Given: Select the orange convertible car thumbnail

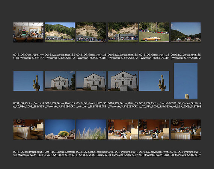Looking at the screenshot, I should [154, 32].
